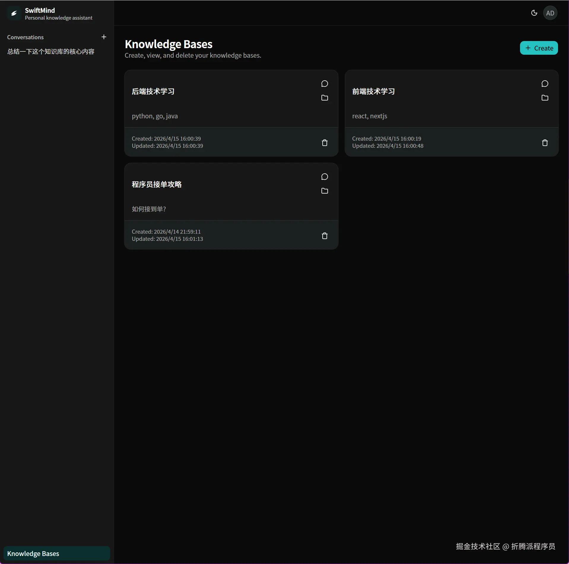This screenshot has width=569, height=564.
Task: Select the 前端技术学习 card title
Action: (373, 92)
